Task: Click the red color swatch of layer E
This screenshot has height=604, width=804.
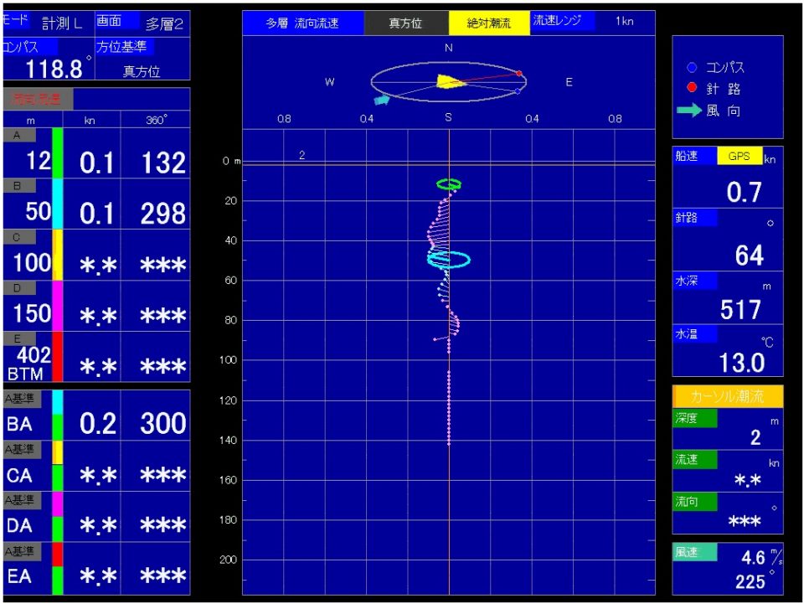Action: (58, 356)
